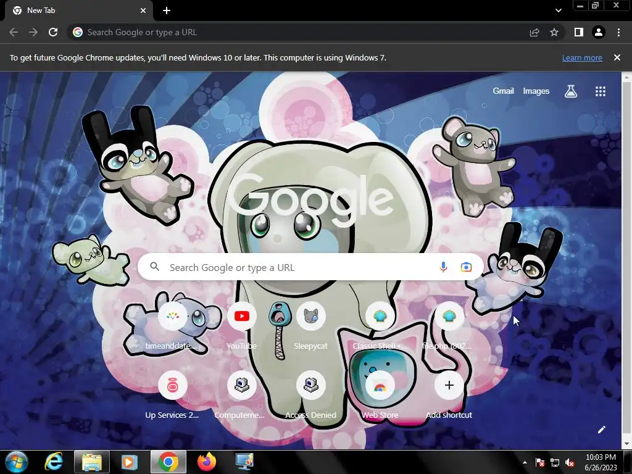Open the file.php shortcut
Screen dimensions: 632x474
tap(449, 325)
